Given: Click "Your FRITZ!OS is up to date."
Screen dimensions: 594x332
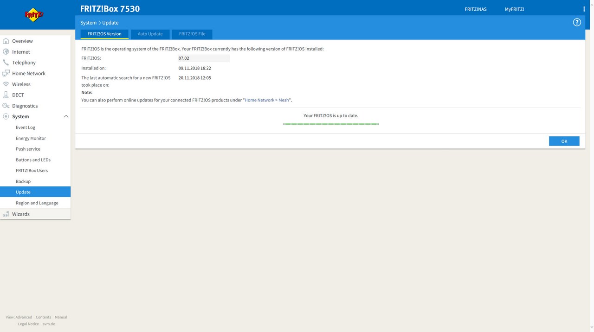Looking at the screenshot, I should point(331,115).
